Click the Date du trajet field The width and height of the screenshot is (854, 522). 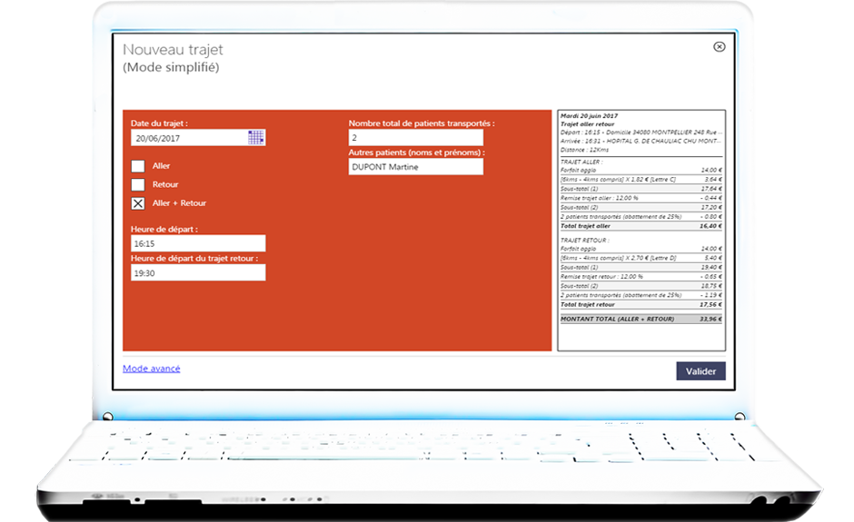[188, 138]
